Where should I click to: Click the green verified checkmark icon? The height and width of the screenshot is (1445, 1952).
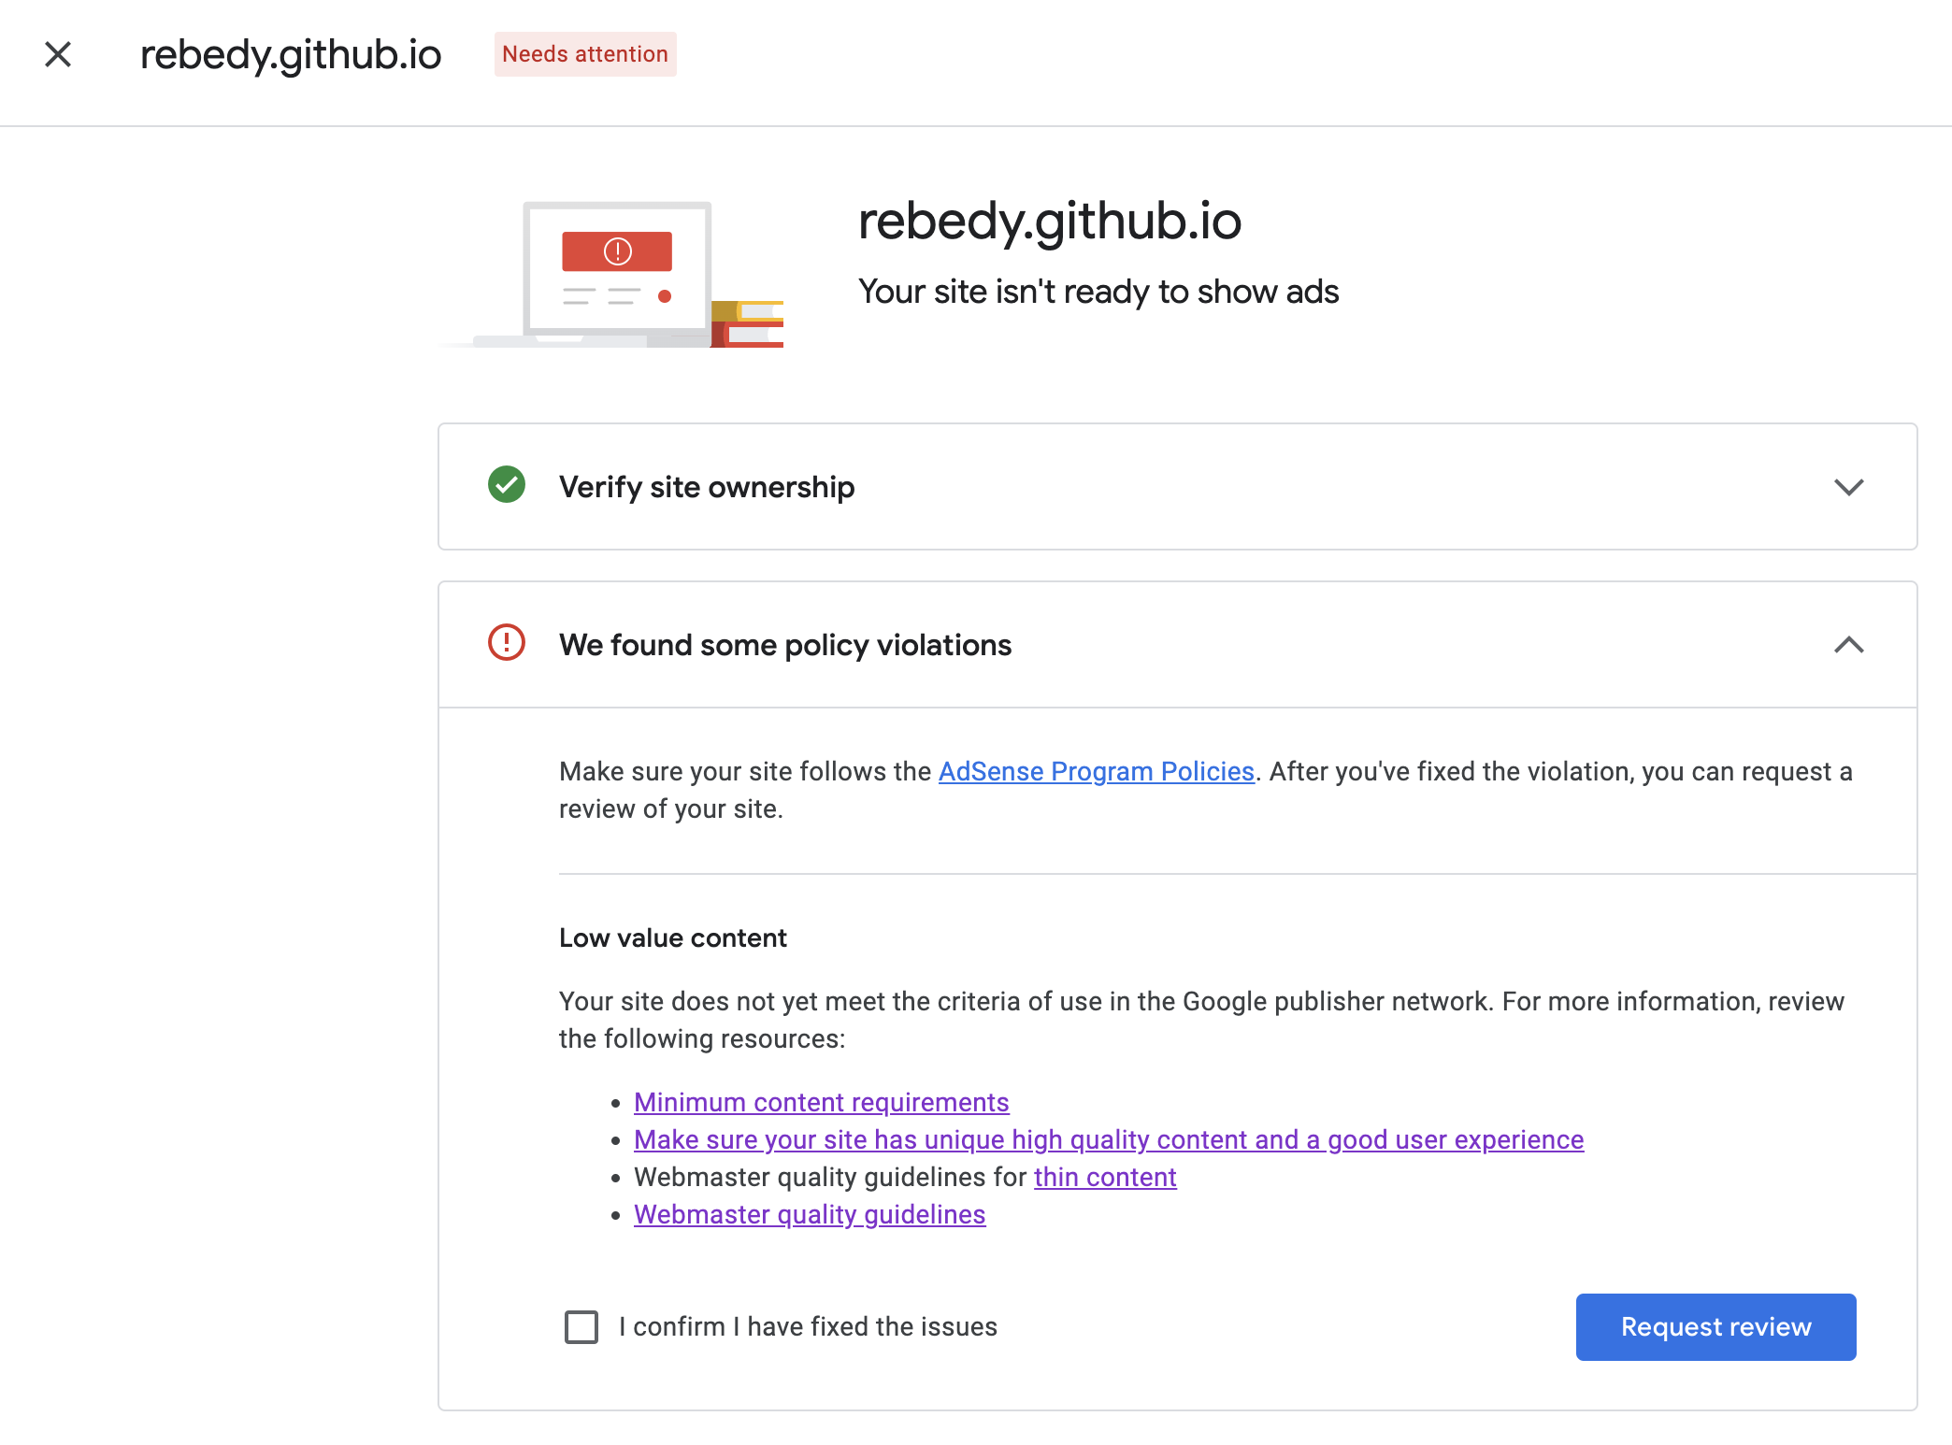point(507,485)
